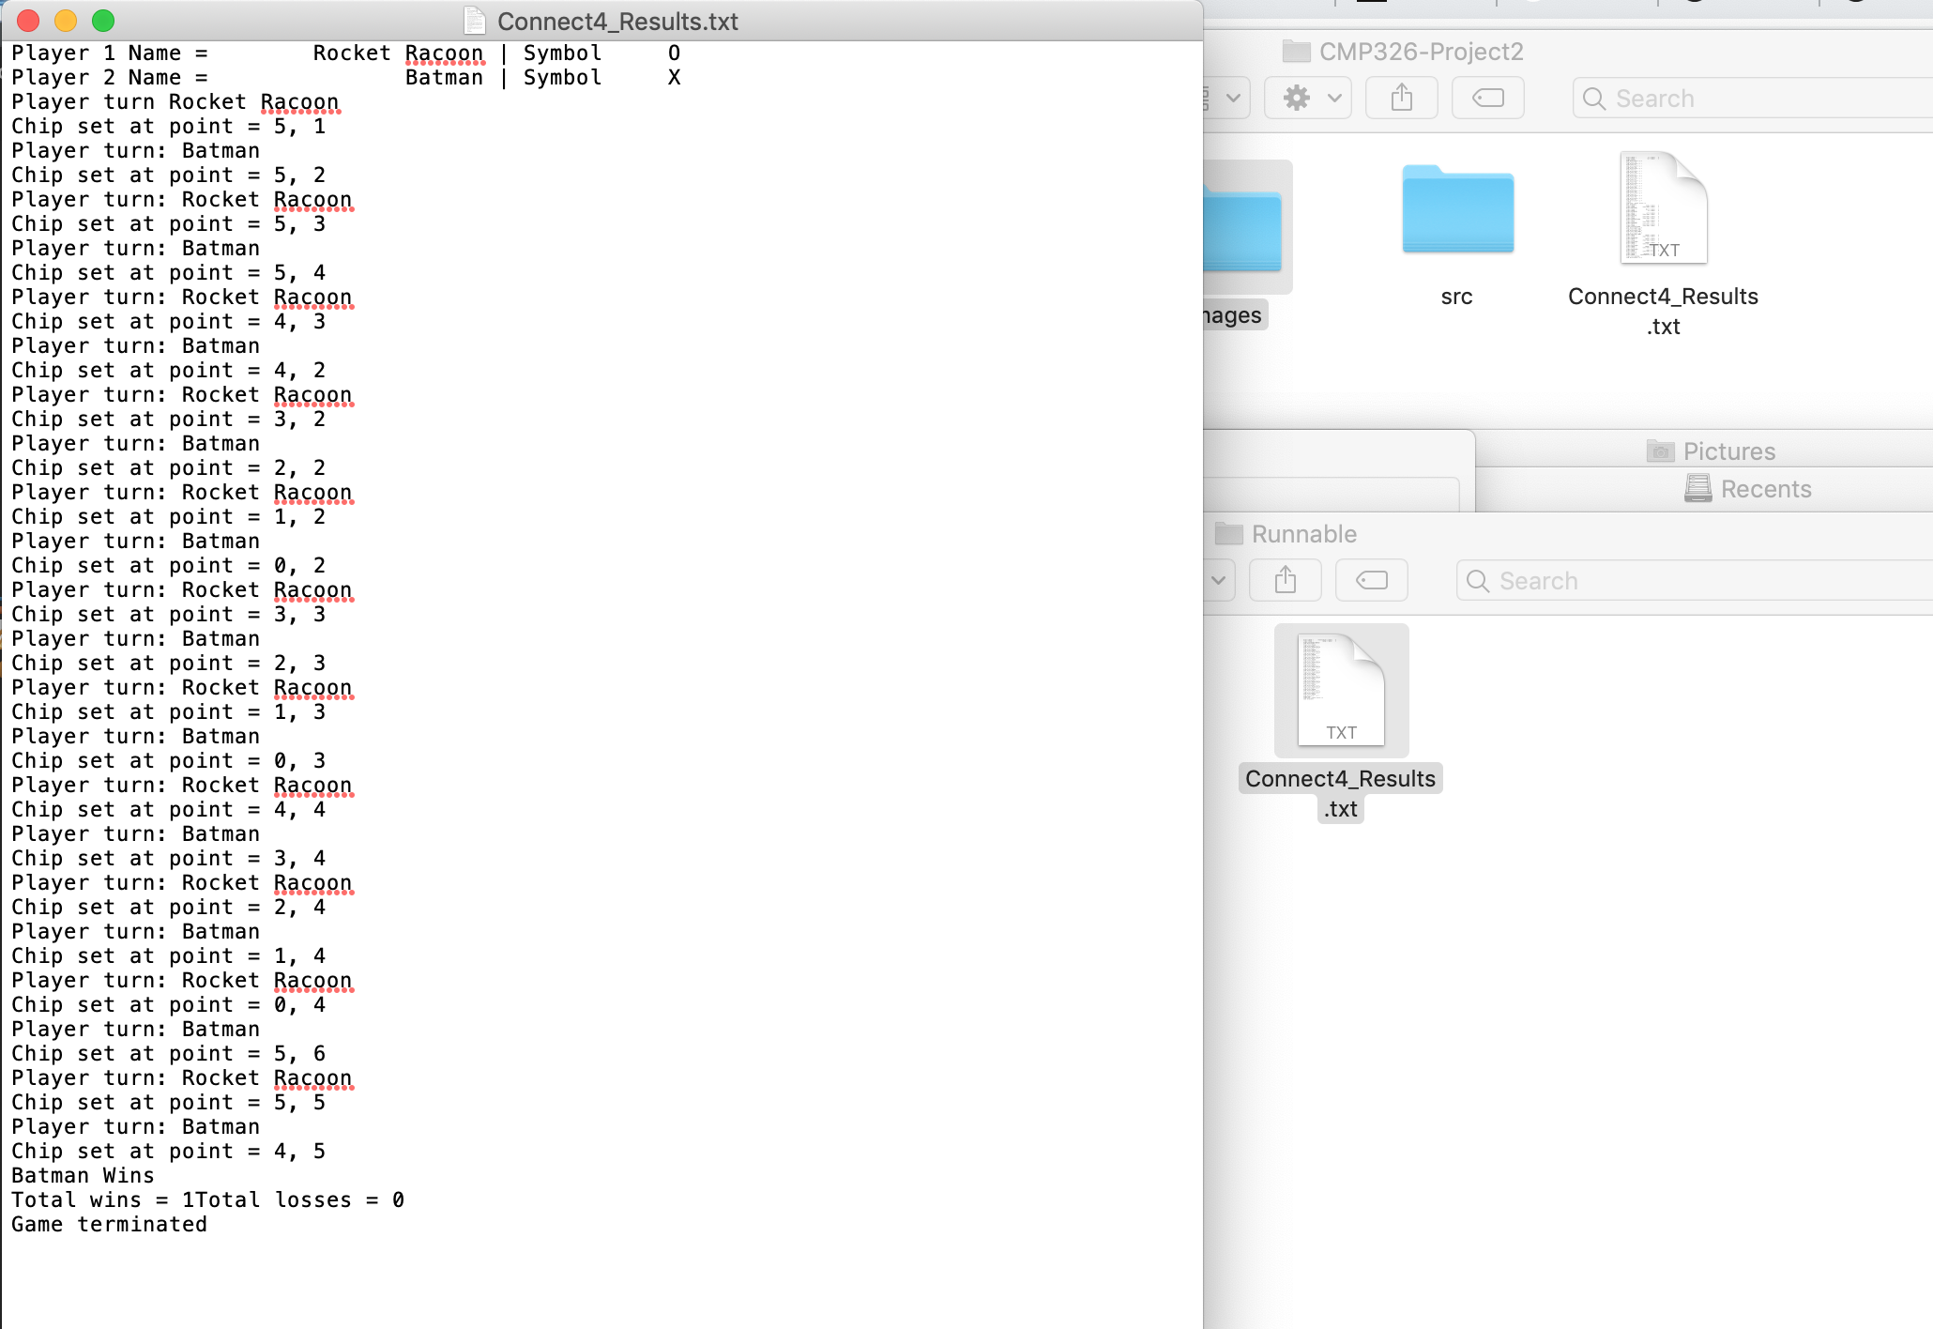Click the Tag icon in the Runnable window

tap(1371, 579)
